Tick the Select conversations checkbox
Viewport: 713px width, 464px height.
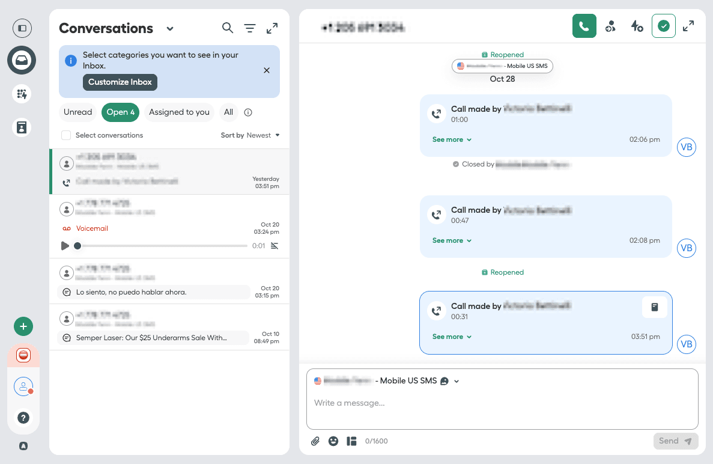coord(66,135)
